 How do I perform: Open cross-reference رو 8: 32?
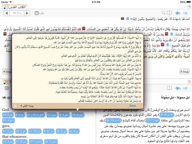pyautogui.click(x=74, y=131)
